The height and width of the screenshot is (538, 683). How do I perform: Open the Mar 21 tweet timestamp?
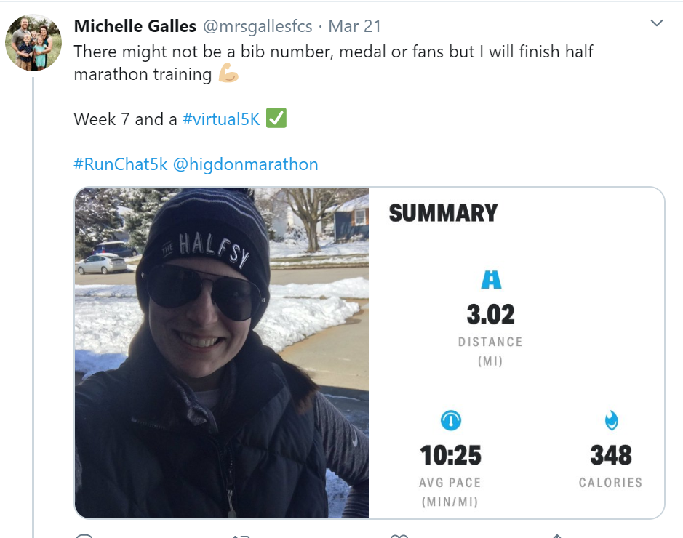point(355,27)
